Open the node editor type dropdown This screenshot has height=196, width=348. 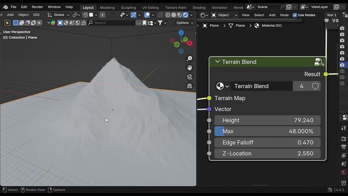pyautogui.click(x=204, y=15)
